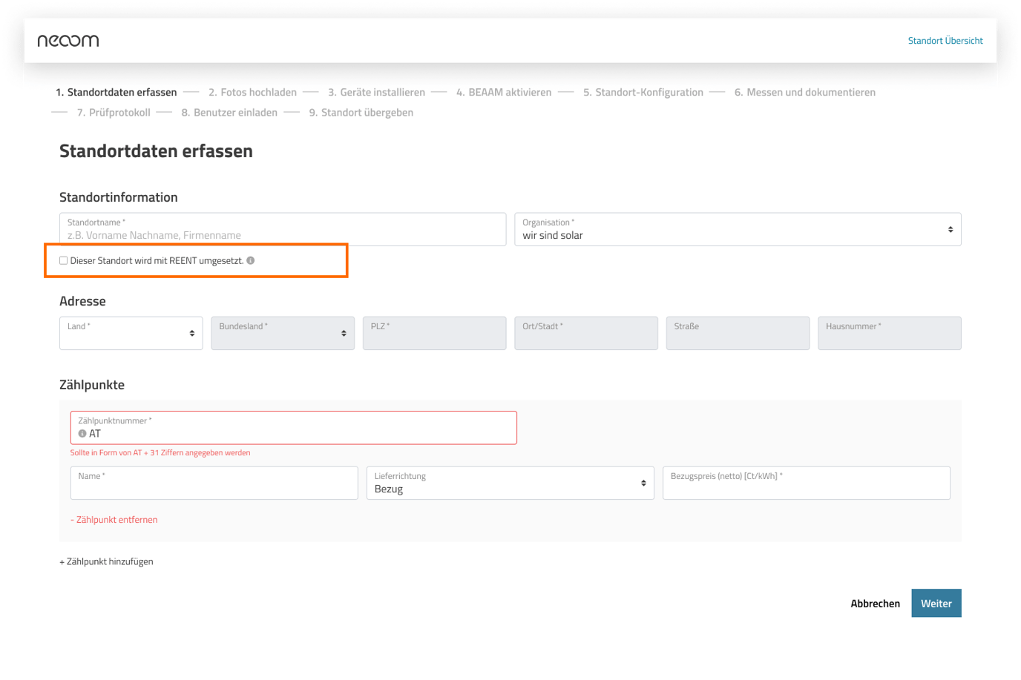Click Zählpunkt entfernen link
This screenshot has height=680, width=1021.
(114, 520)
